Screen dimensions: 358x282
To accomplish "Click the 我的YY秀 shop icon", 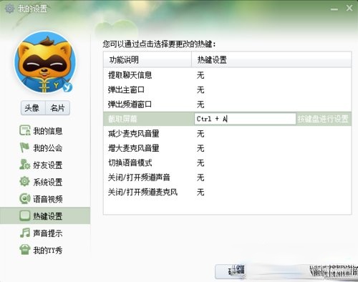I will pyautogui.click(x=25, y=250).
